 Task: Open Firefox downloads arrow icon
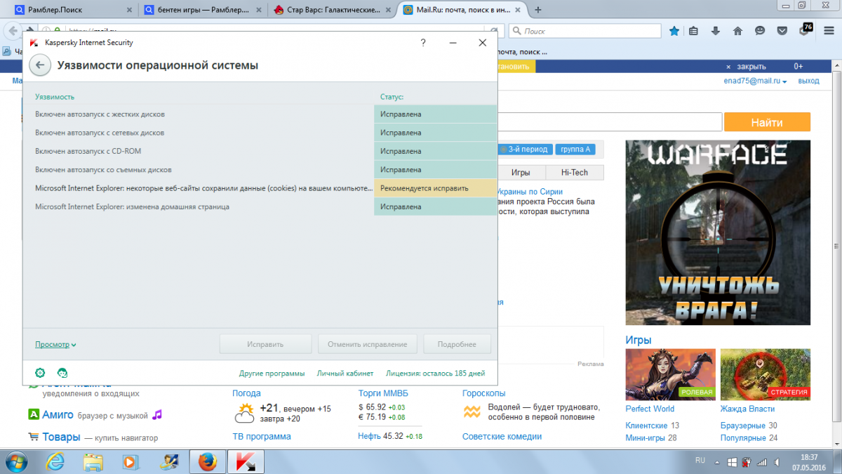coord(716,31)
